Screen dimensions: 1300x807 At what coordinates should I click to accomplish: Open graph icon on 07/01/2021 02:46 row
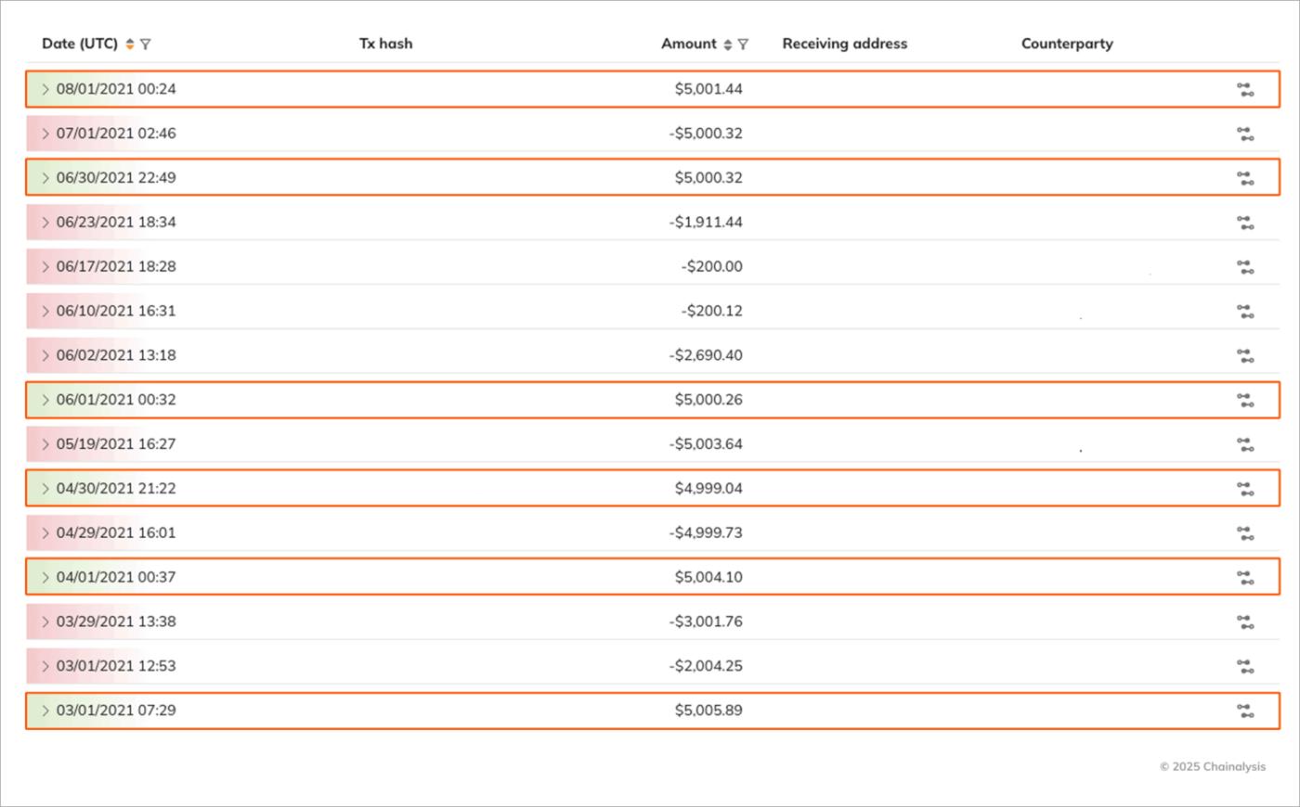coord(1245,134)
